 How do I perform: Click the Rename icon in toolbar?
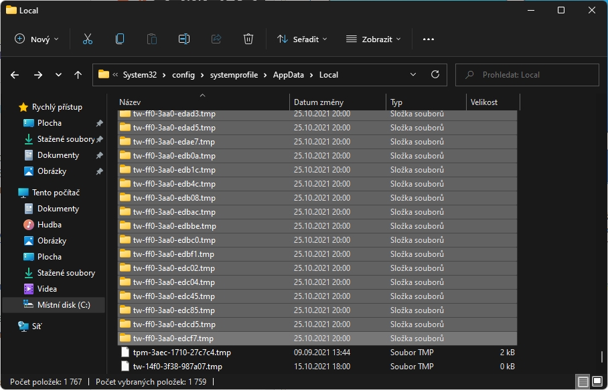183,39
